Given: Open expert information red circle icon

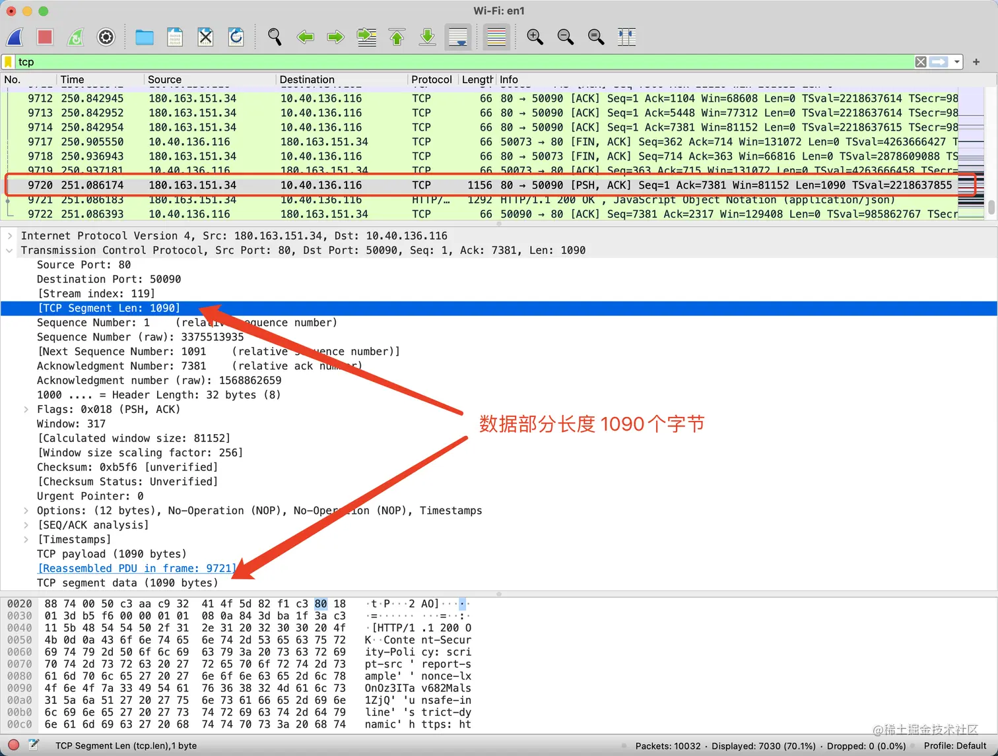Looking at the screenshot, I should pyautogui.click(x=13, y=745).
